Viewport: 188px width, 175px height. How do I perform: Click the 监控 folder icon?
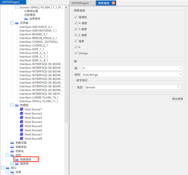coord(12,155)
